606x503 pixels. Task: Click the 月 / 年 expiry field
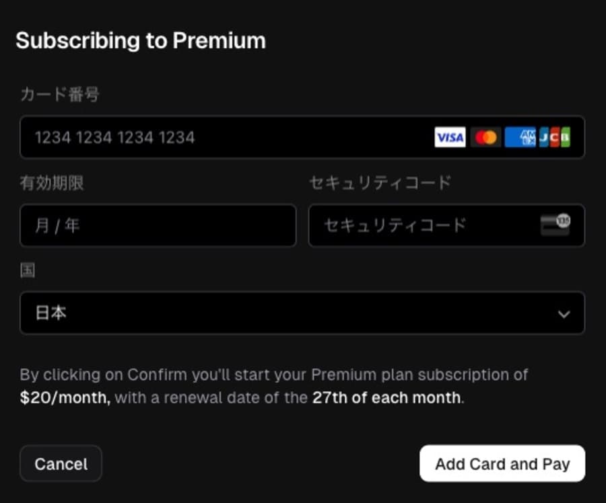click(x=158, y=225)
